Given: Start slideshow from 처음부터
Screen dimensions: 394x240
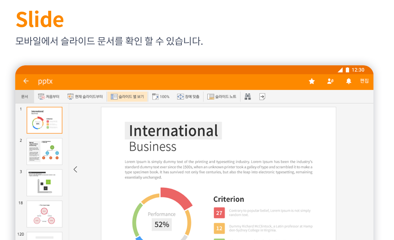Looking at the screenshot, I should click(49, 97).
